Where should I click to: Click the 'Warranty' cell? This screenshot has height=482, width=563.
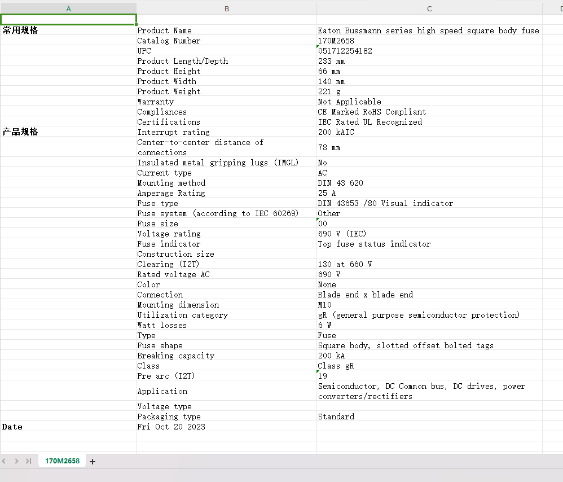(x=227, y=102)
